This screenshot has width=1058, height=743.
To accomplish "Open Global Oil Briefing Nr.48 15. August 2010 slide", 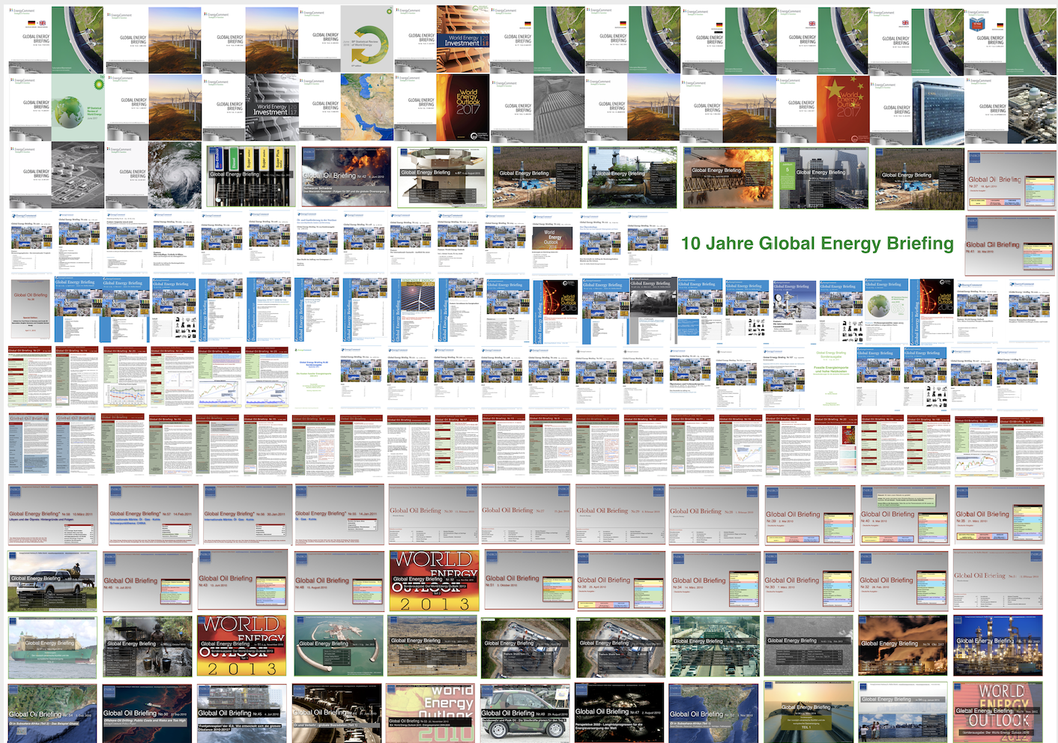I will point(339,581).
